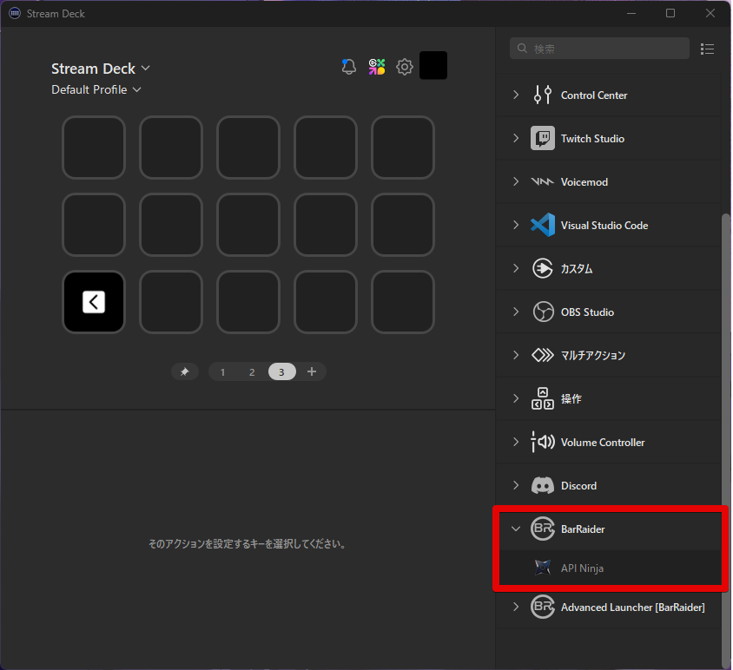Select the key right of back arrow
733x670 pixels.
(171, 302)
